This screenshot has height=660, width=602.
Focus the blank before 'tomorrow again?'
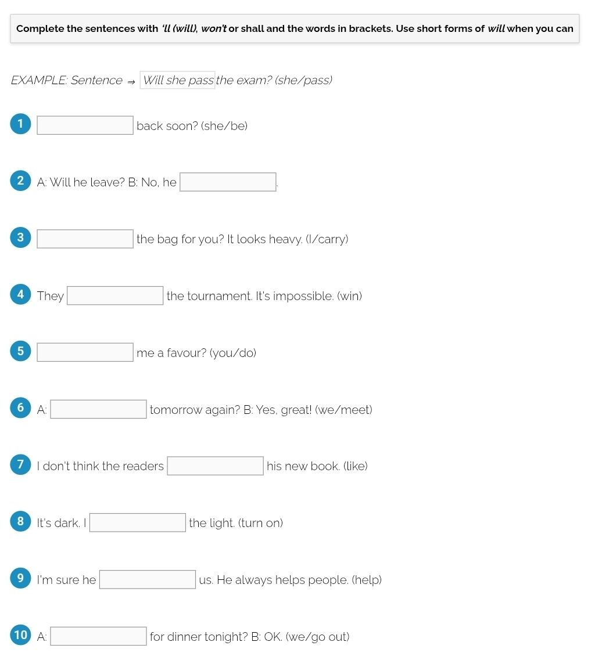(98, 410)
